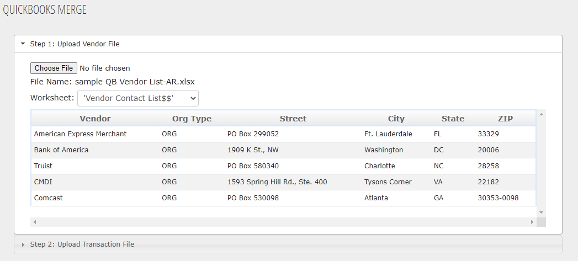Click the table scroll up arrow
Screen dimensions: 578x261
pos(541,114)
